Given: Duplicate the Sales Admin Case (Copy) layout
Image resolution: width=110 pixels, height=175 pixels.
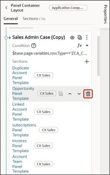Looking at the screenshot, I should point(80,37).
